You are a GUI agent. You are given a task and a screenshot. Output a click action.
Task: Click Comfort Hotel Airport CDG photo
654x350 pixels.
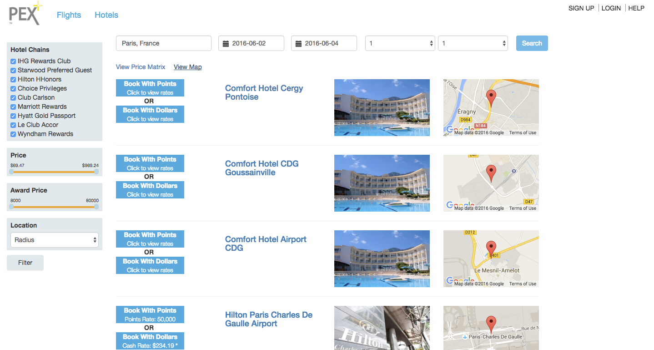[382, 259]
